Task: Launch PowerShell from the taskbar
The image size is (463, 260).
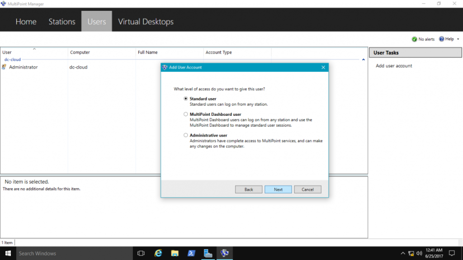Action: click(x=191, y=253)
